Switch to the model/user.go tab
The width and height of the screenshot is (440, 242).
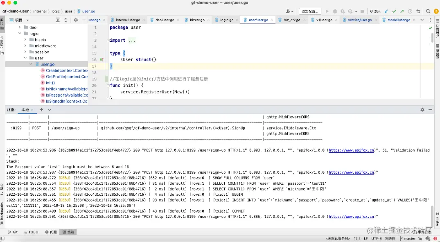click(x=399, y=20)
